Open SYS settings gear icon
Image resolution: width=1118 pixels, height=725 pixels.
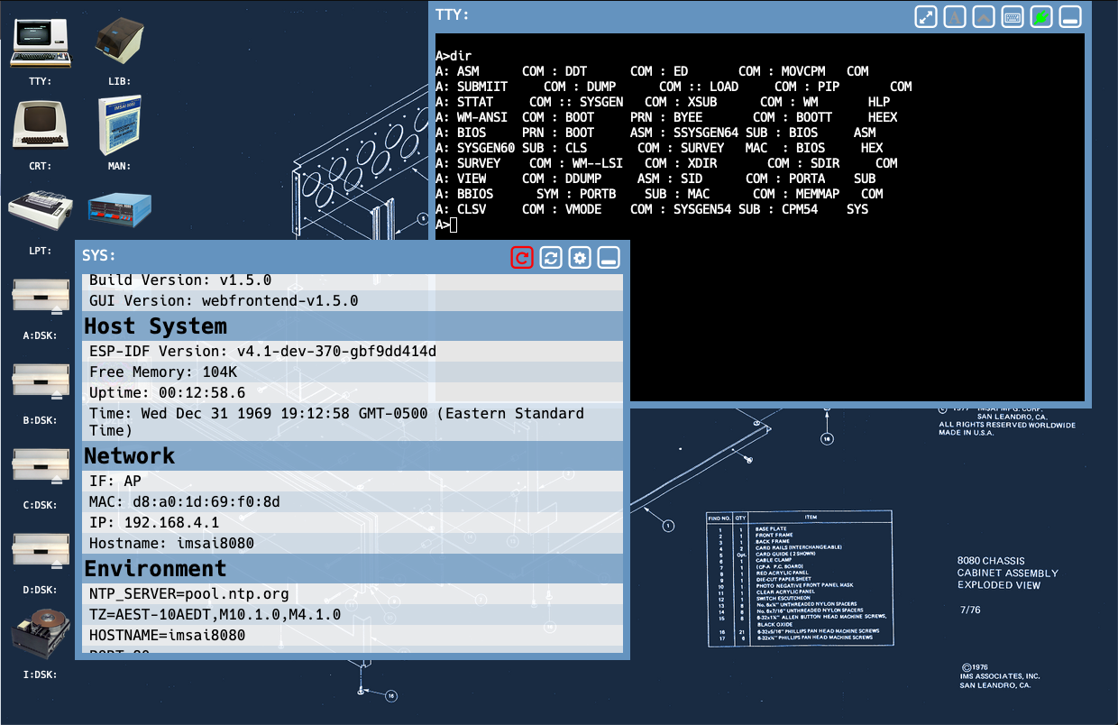click(580, 258)
